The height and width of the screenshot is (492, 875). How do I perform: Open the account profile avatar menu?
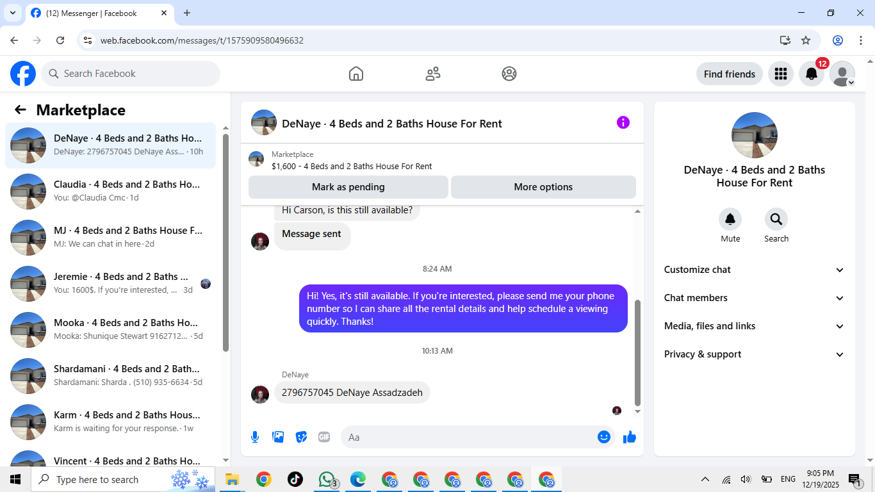(x=842, y=74)
